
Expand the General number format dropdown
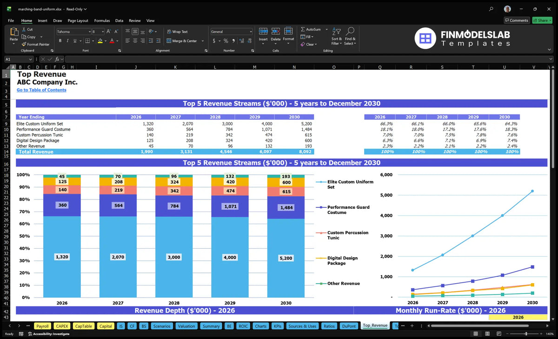tap(251, 32)
